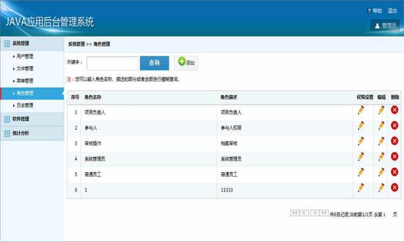Select 角色管理 in the sidebar
This screenshot has width=404, height=242.
[x=32, y=93]
